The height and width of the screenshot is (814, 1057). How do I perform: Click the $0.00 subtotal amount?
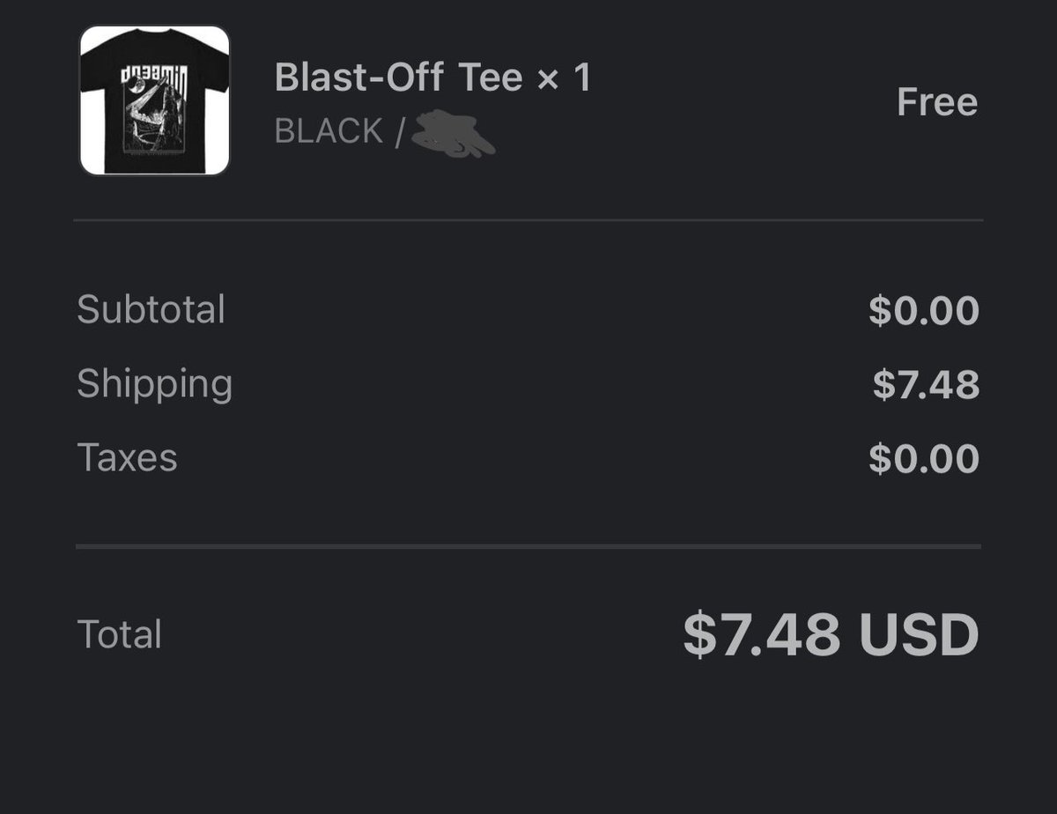coord(923,311)
